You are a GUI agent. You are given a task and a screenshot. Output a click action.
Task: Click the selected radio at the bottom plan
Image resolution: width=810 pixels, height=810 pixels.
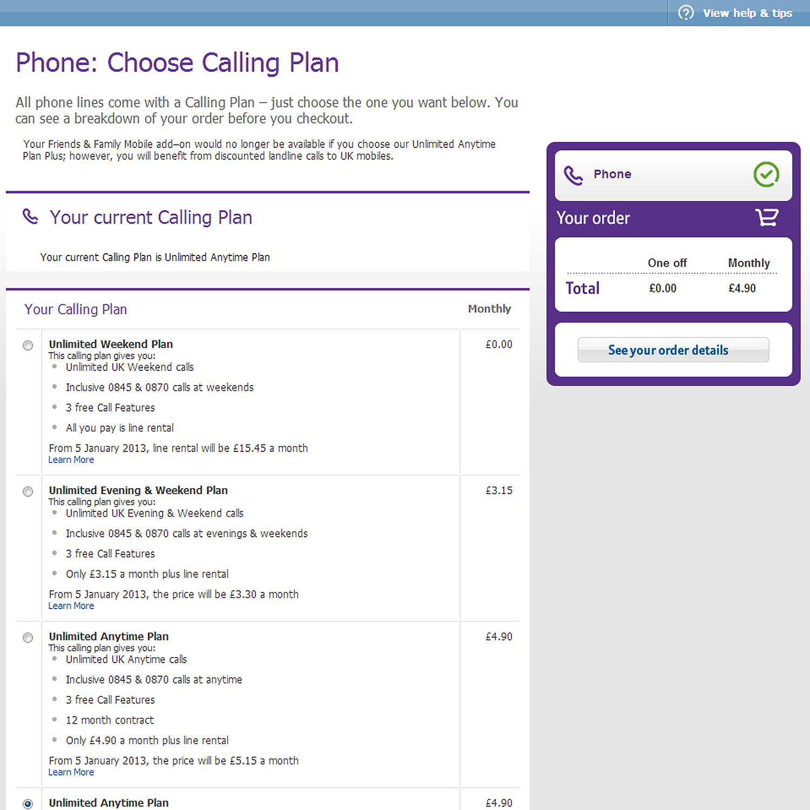(x=28, y=803)
